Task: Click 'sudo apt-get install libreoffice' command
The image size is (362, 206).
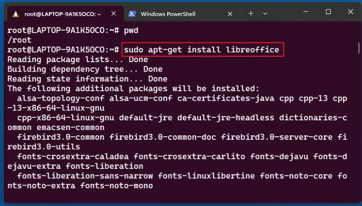Action: tap(202, 50)
